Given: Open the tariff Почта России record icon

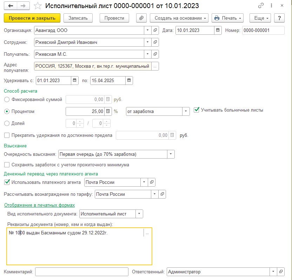Looking at the screenshot, I should pyautogui.click(x=162, y=194).
